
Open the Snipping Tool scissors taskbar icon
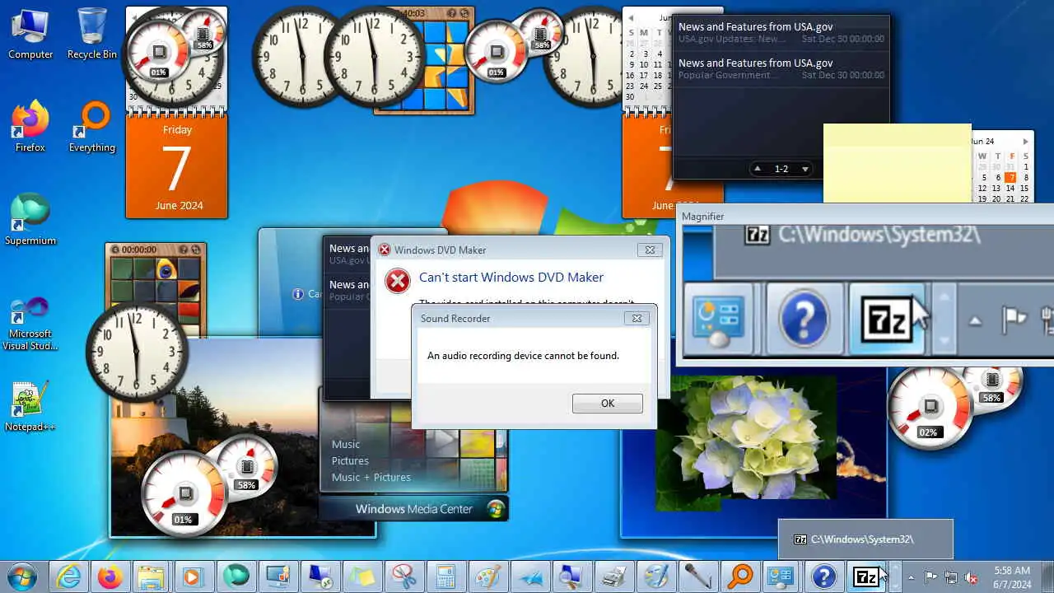pyautogui.click(x=403, y=577)
